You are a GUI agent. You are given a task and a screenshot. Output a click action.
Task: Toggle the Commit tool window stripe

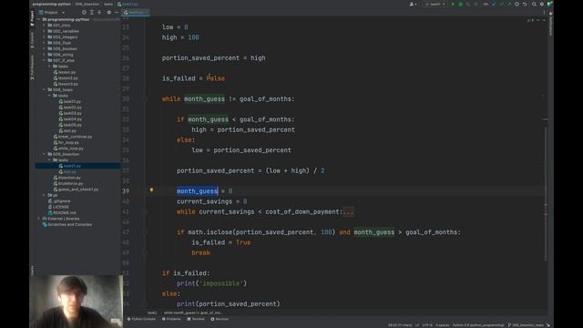tap(33, 40)
